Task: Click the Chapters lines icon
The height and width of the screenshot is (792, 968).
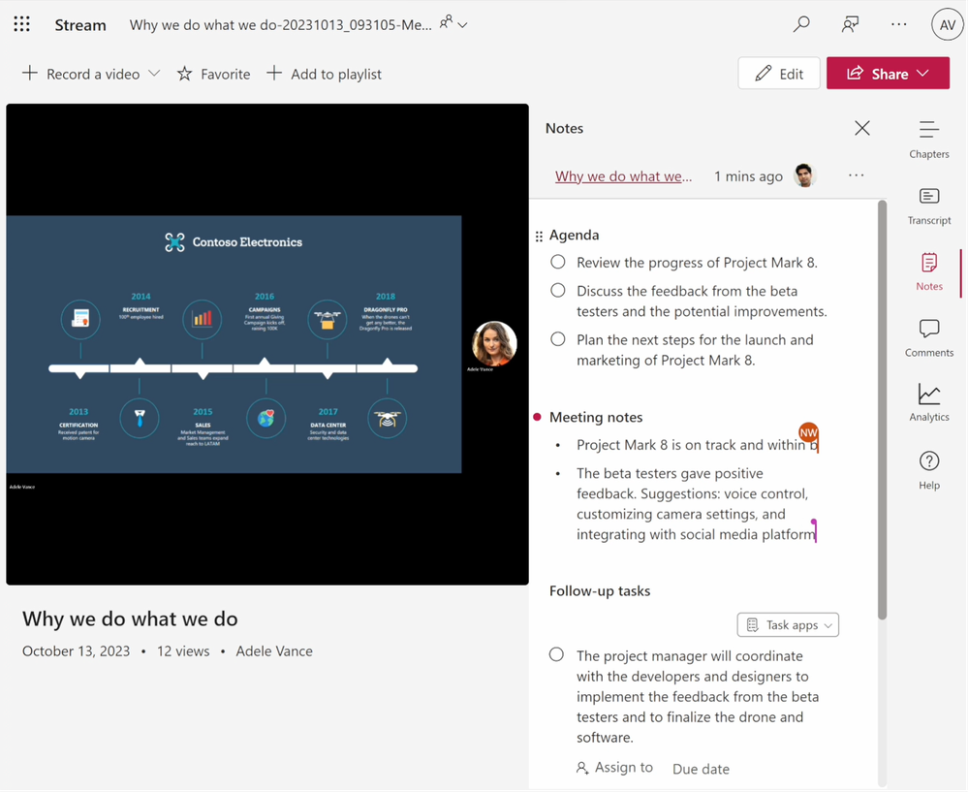Action: (928, 129)
